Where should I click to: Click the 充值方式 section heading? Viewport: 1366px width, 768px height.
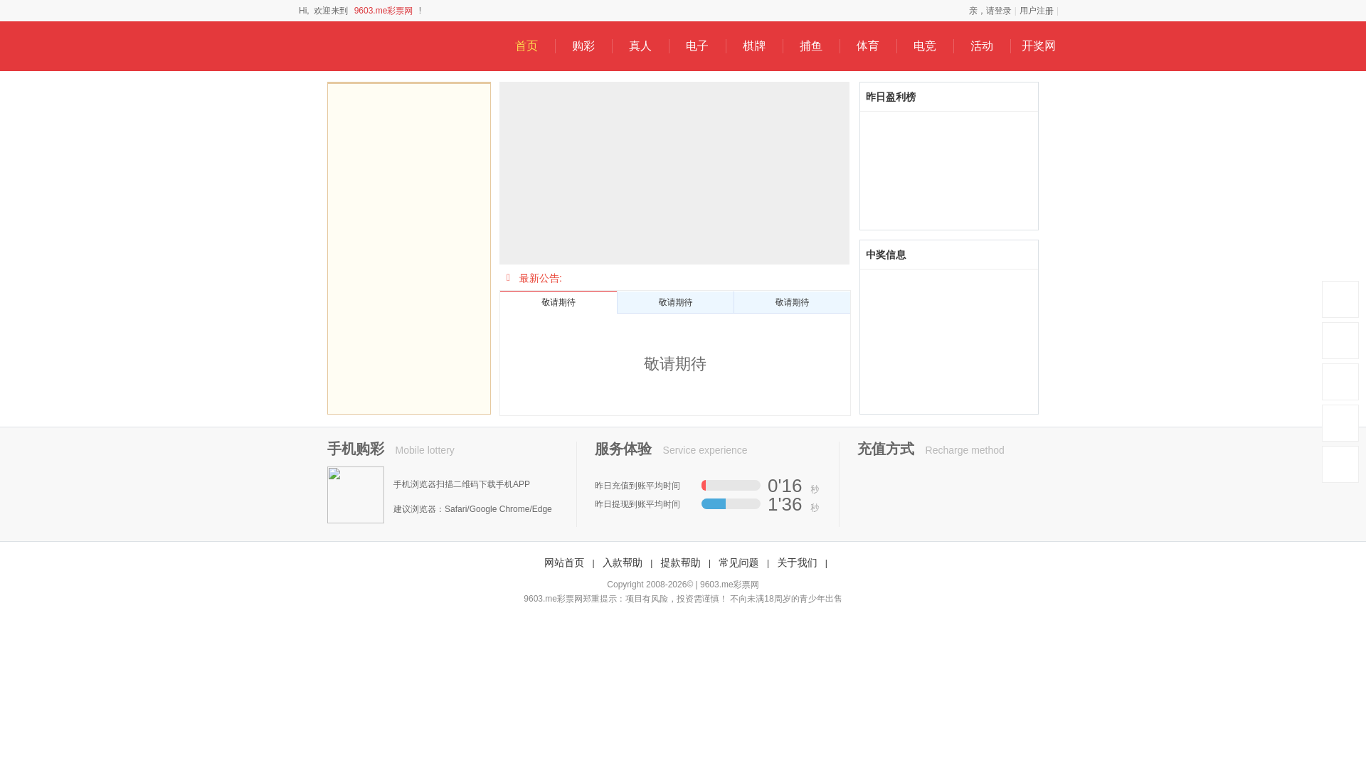point(886,449)
